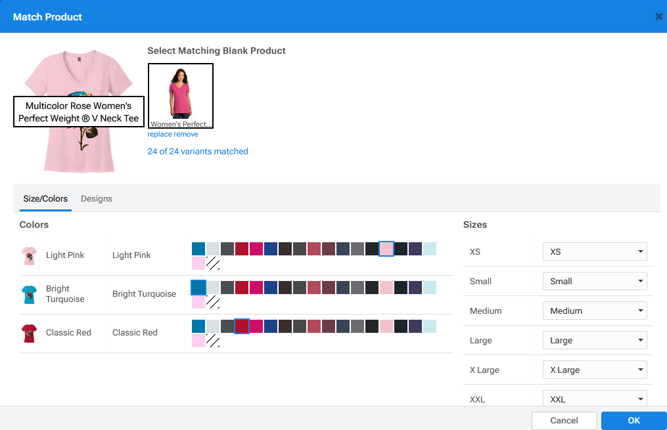Pick the royal blue swatch in Light Pink row
Image resolution: width=667 pixels, height=430 pixels.
[271, 249]
